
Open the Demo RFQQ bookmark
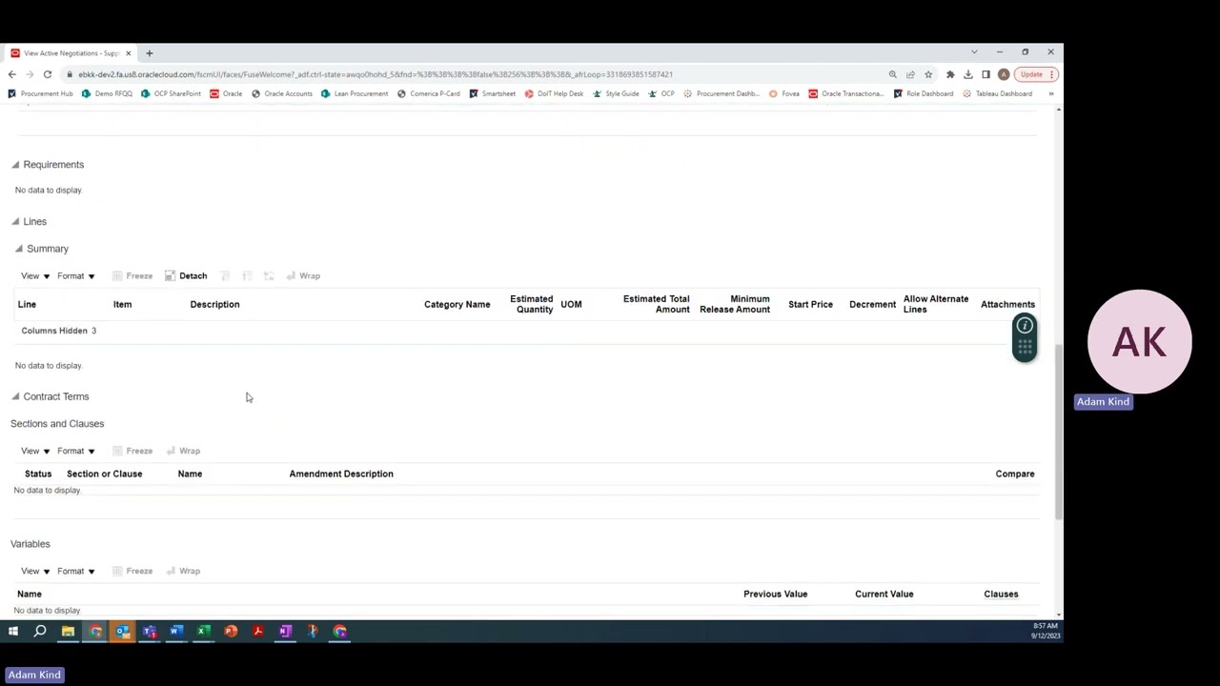click(107, 93)
